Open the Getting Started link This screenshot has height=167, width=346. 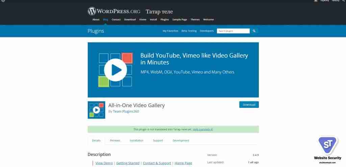pyautogui.click(x=128, y=163)
